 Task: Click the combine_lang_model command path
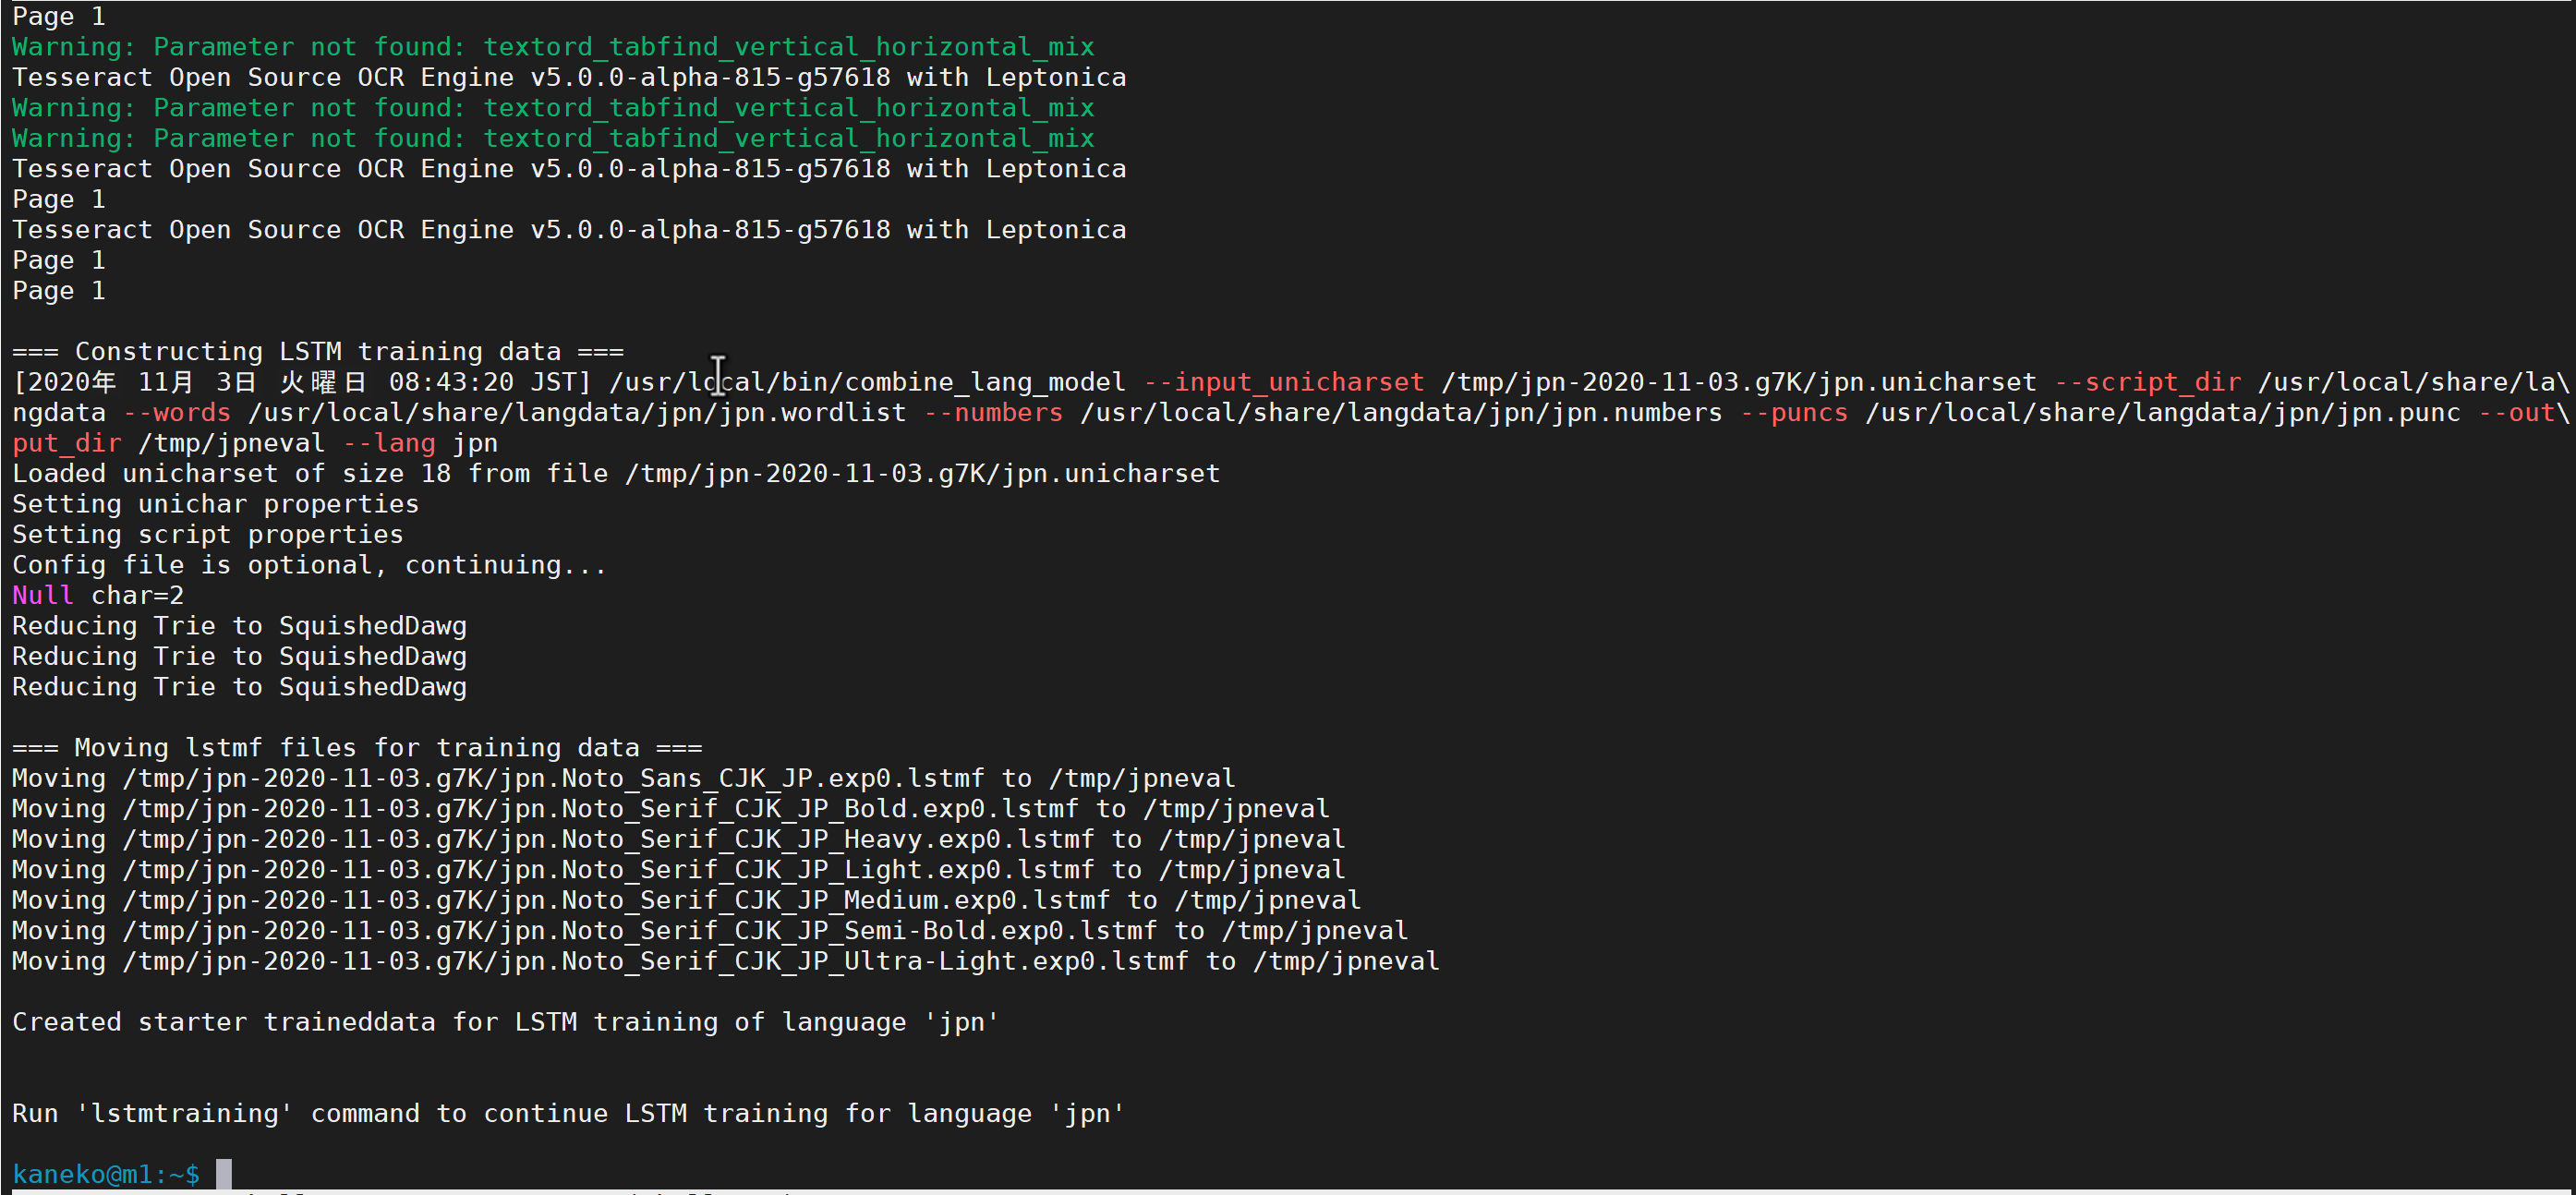pyautogui.click(x=867, y=382)
